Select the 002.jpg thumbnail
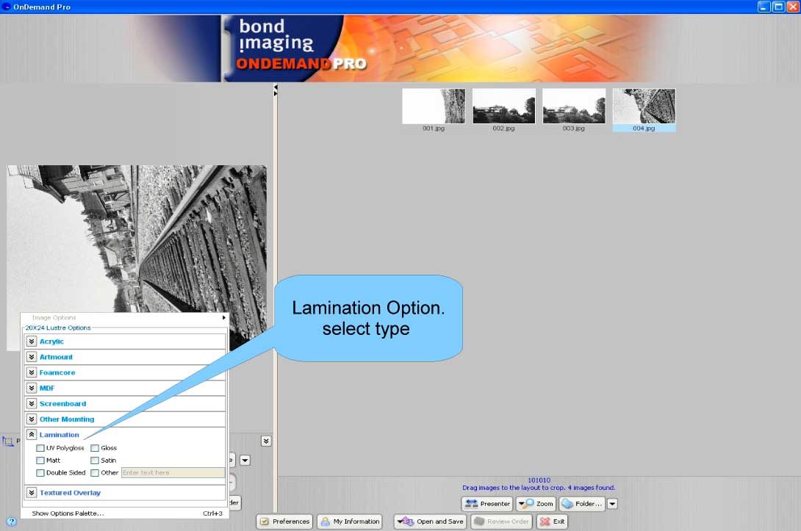801x531 pixels. tap(503, 105)
